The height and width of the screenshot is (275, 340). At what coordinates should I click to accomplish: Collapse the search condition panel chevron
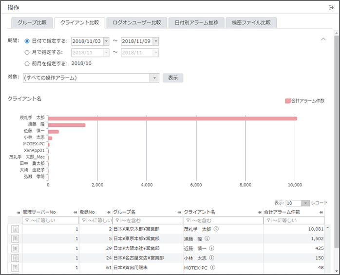323,39
